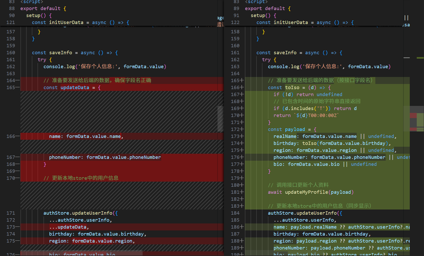The image size is (424, 256).
Task: Select sticky 'const initUserData' line in right pane
Action: 305,22
